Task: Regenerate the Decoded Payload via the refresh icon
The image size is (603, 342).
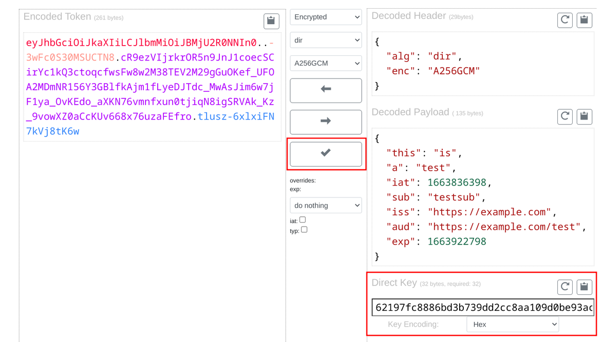Action: tap(565, 116)
